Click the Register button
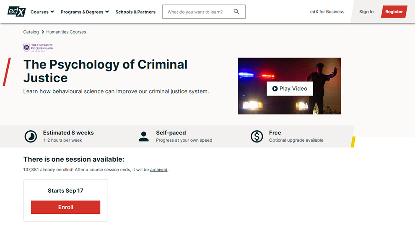The width and height of the screenshot is (415, 226). click(x=394, y=12)
